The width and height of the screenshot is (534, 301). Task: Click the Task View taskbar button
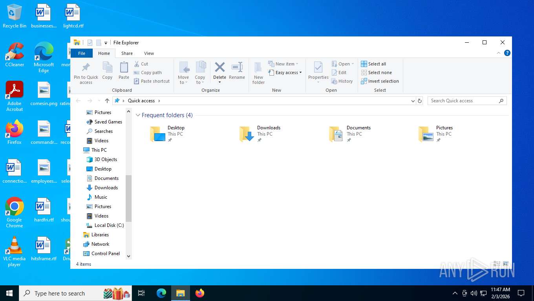point(141,293)
